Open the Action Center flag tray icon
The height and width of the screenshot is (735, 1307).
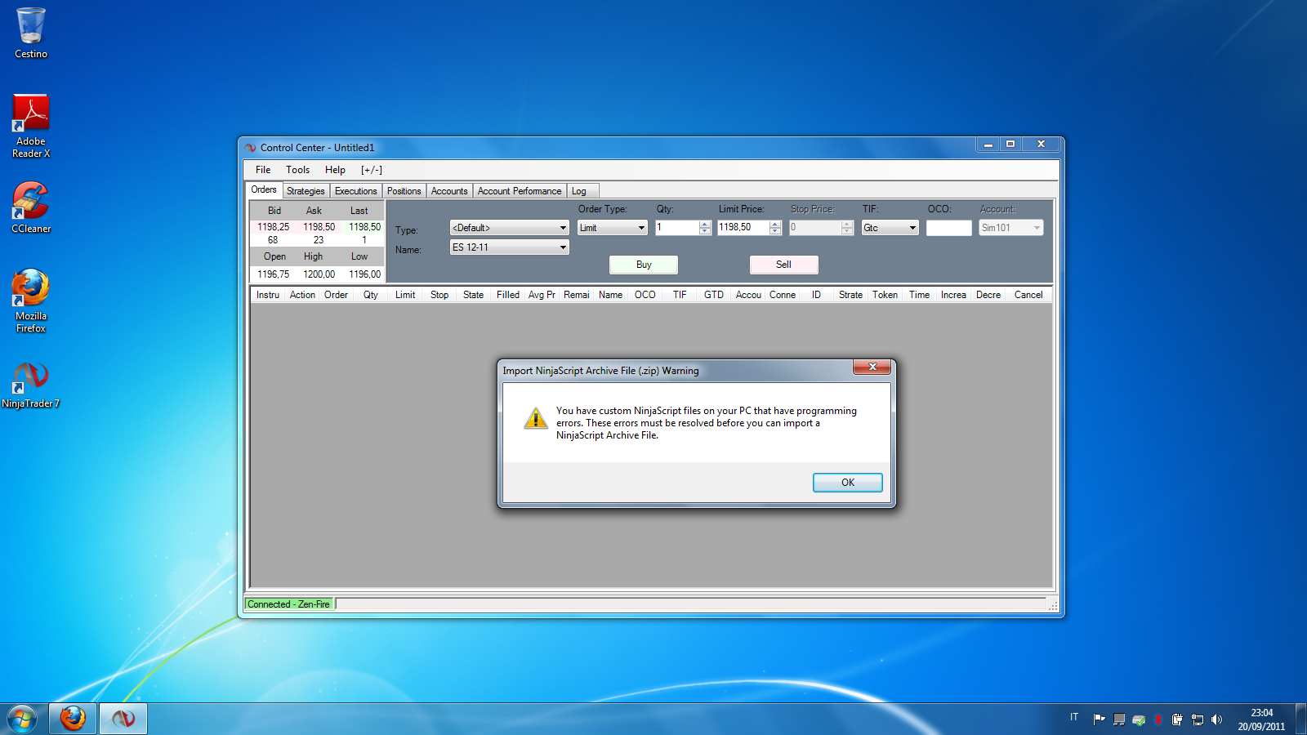pos(1100,719)
